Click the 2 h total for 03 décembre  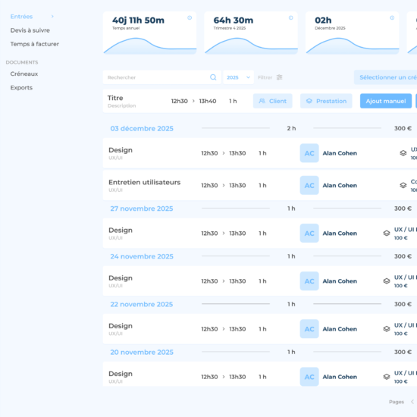pyautogui.click(x=291, y=128)
